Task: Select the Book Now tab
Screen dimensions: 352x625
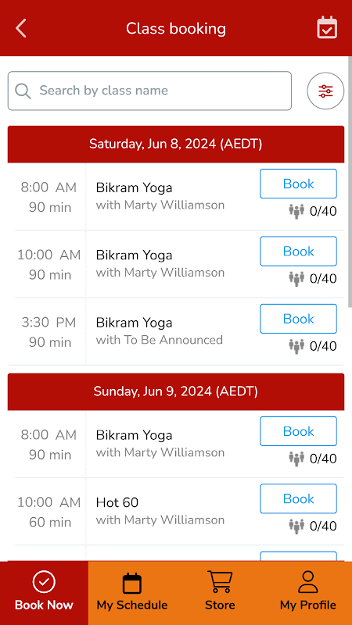Action: [x=44, y=591]
